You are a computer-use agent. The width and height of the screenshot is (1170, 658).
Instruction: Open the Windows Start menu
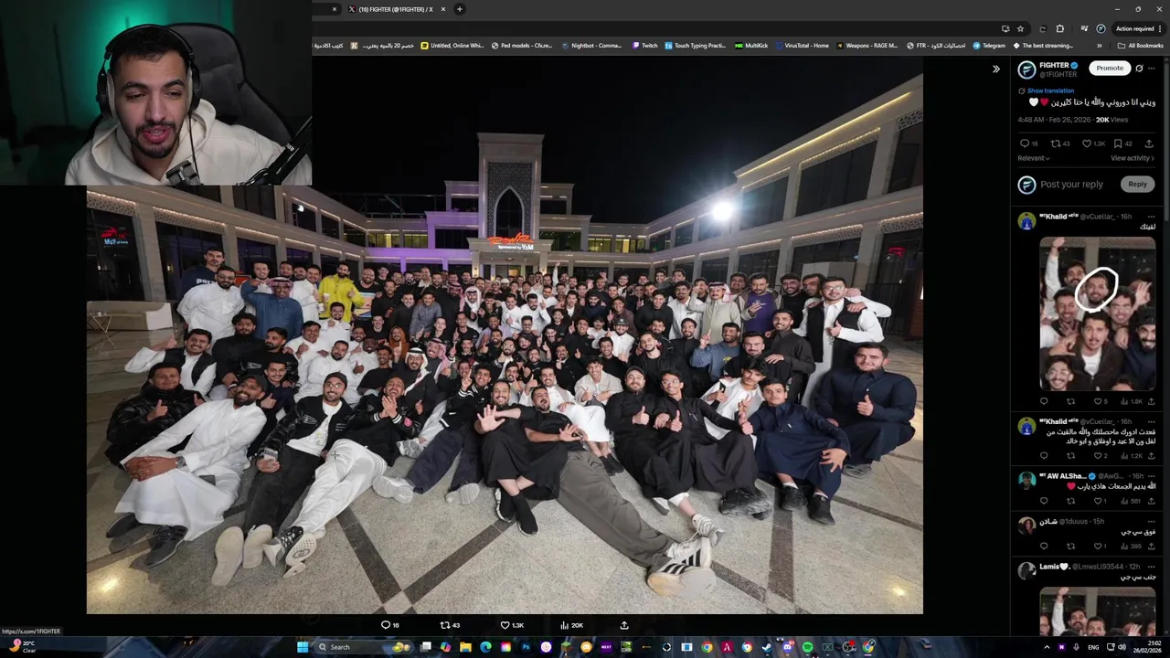coord(303,647)
